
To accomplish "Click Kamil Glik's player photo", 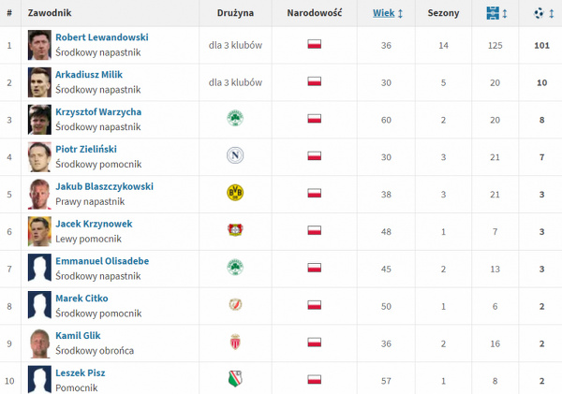I will click(x=38, y=342).
